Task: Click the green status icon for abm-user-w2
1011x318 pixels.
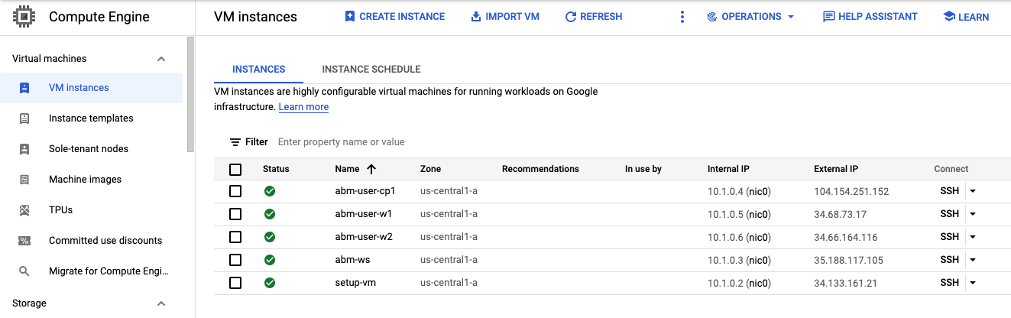Action: coord(270,237)
